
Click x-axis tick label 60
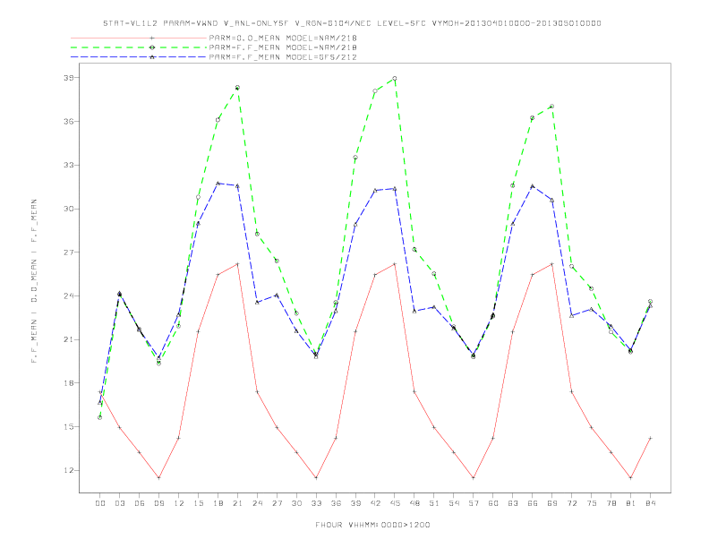click(493, 503)
